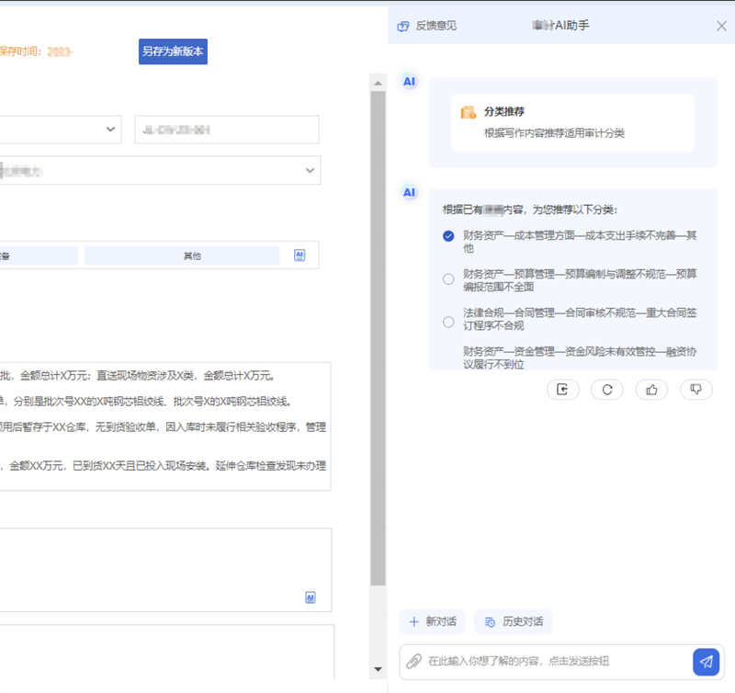Image resolution: width=735 pixels, height=693 pixels.
Task: Close the AI助手 panel
Action: pyautogui.click(x=721, y=26)
